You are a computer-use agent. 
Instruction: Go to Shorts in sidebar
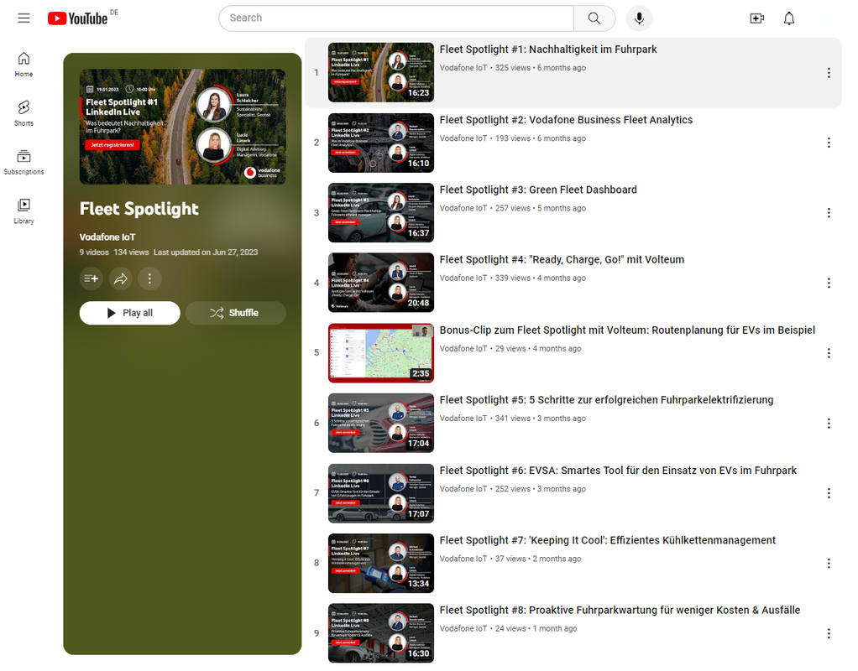(x=24, y=112)
